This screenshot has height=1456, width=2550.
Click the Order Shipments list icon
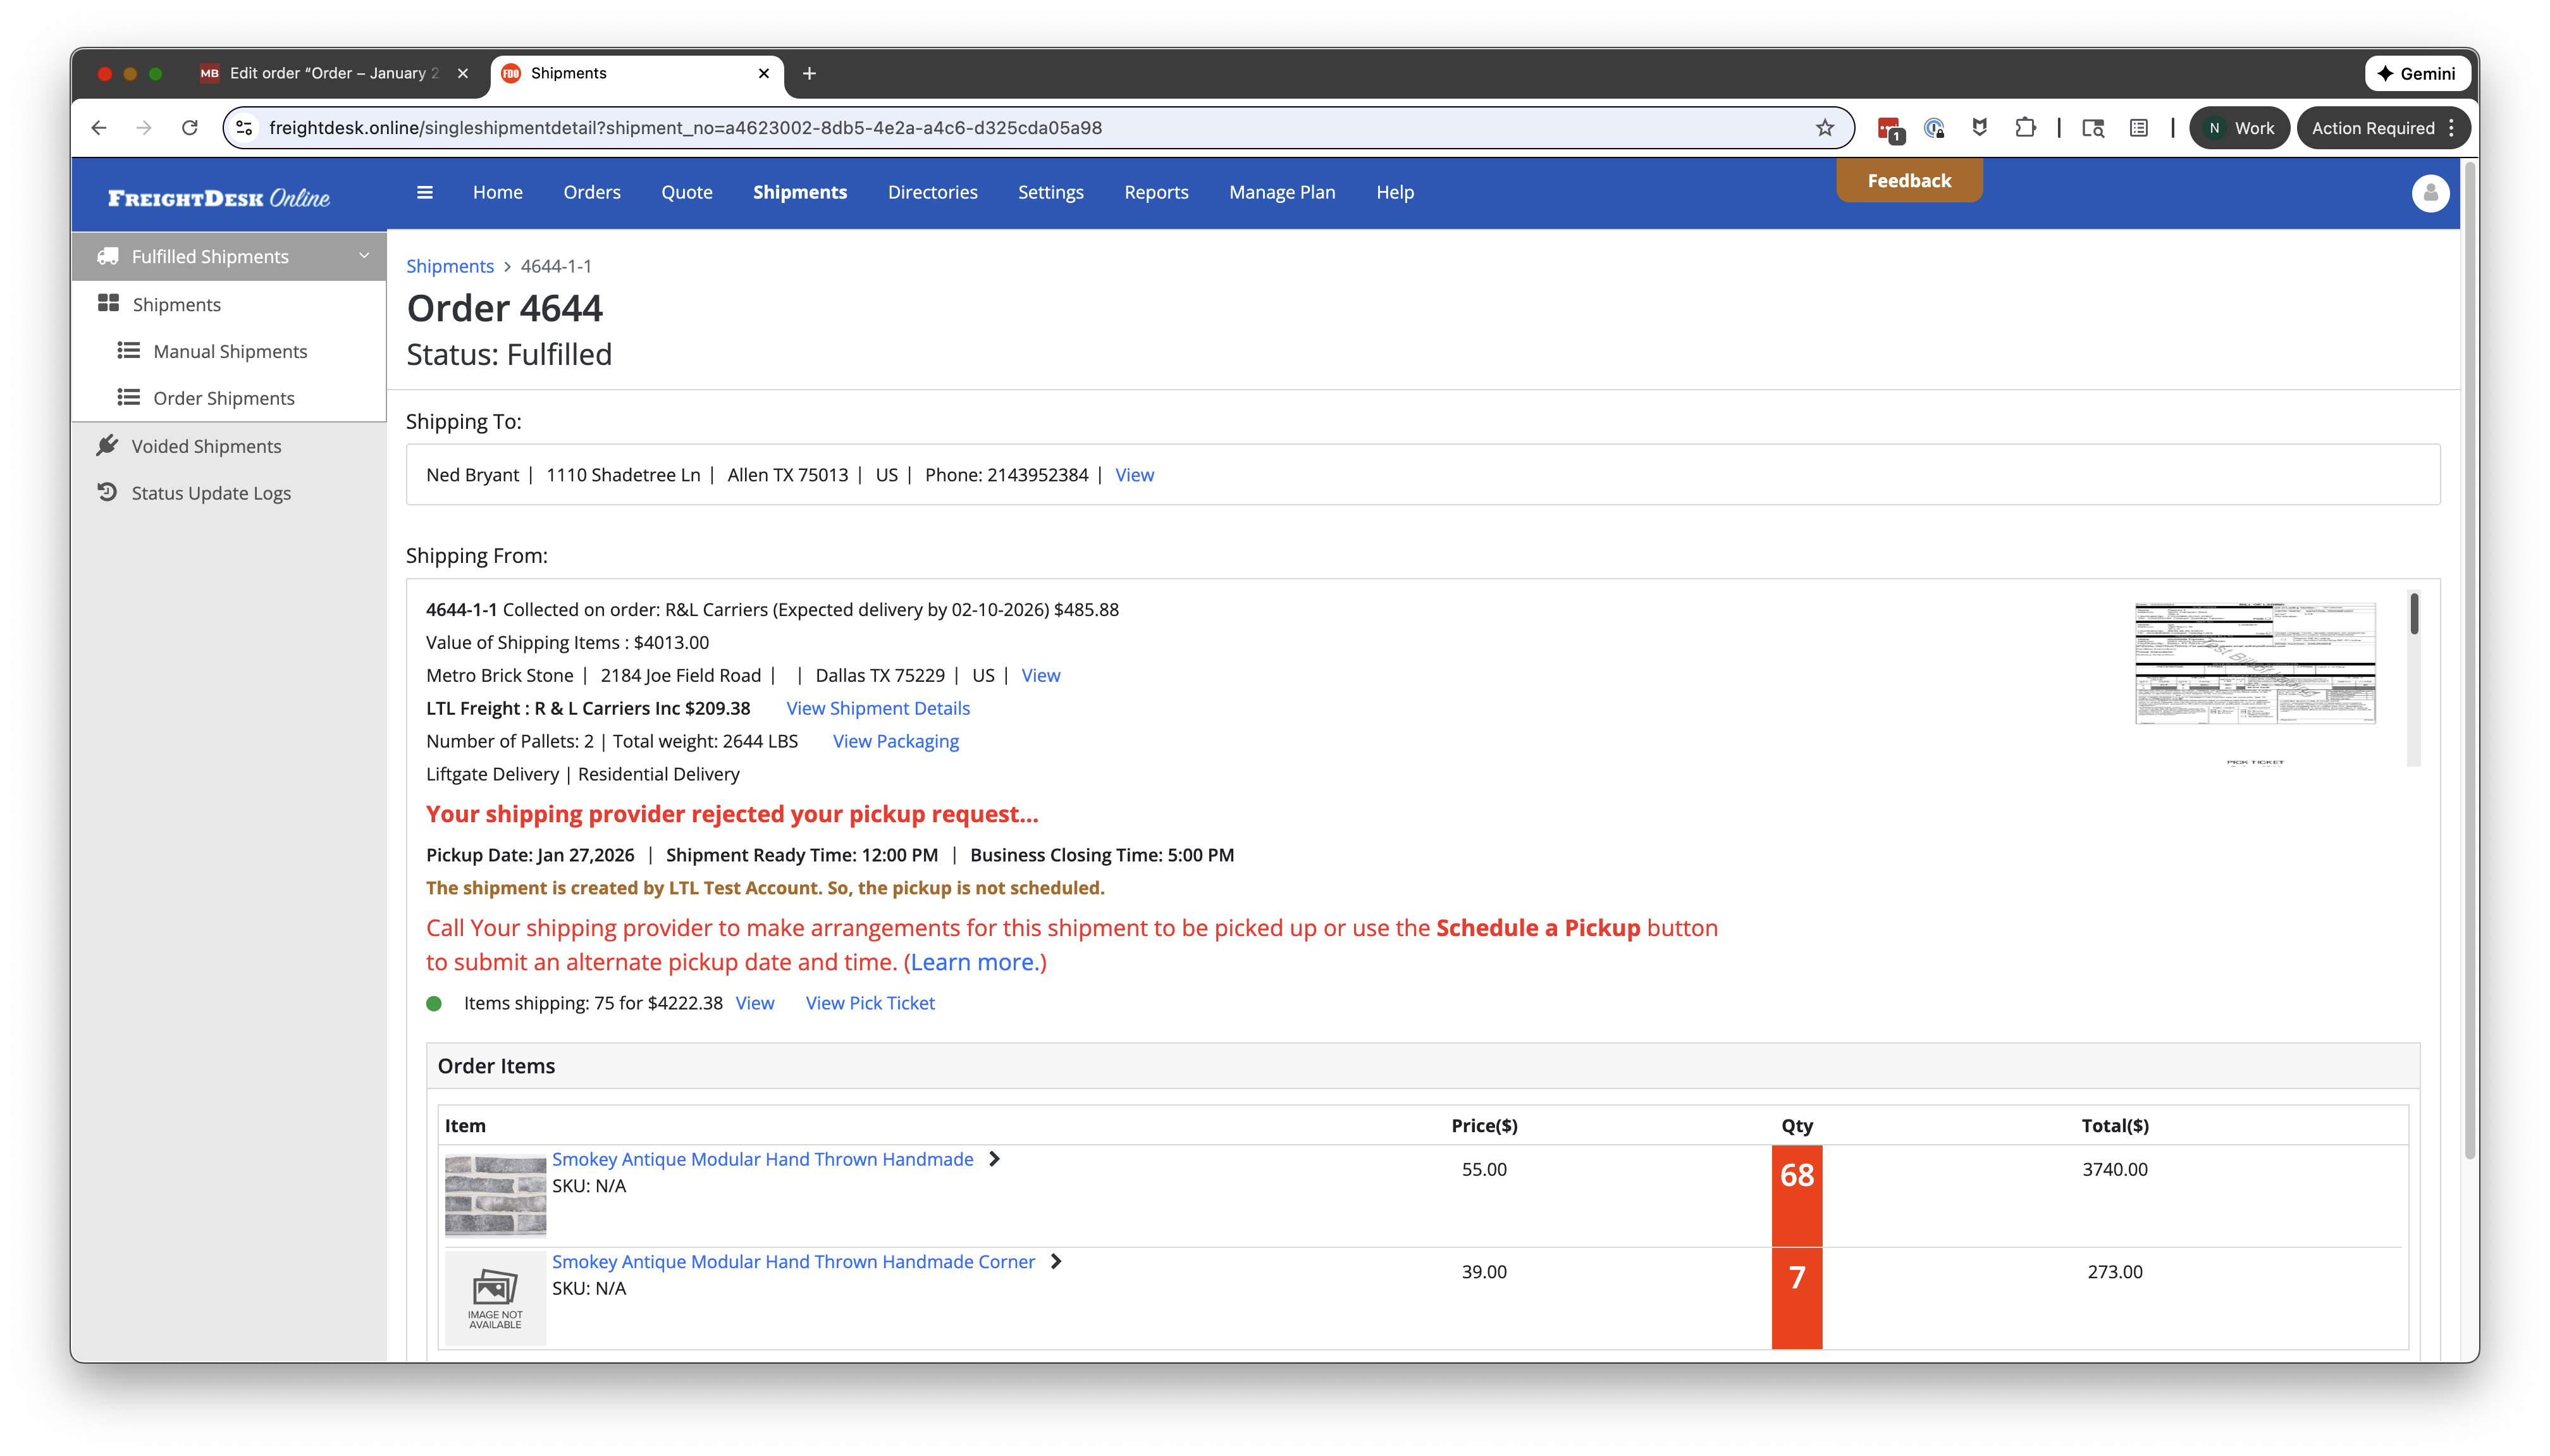pos(129,398)
